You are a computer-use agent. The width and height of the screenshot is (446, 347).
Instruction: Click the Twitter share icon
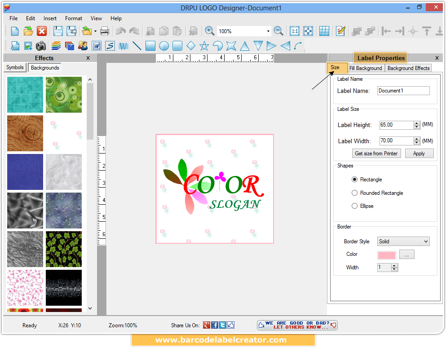[223, 325]
